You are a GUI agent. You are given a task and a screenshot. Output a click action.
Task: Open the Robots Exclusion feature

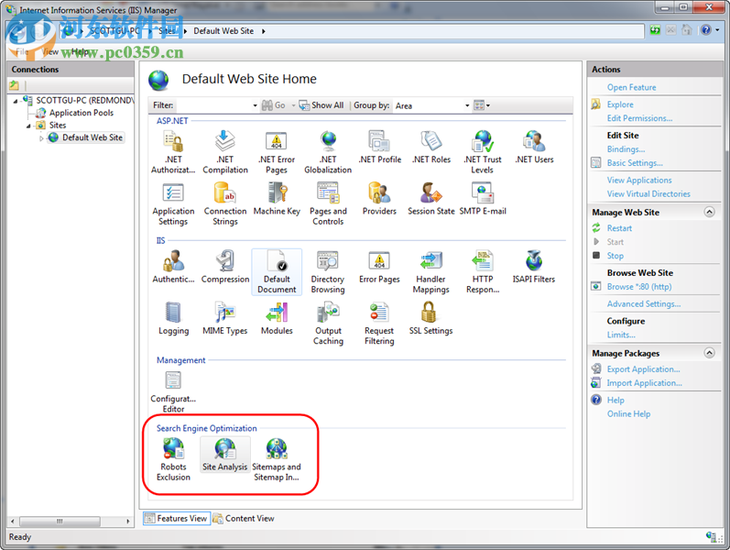173,459
